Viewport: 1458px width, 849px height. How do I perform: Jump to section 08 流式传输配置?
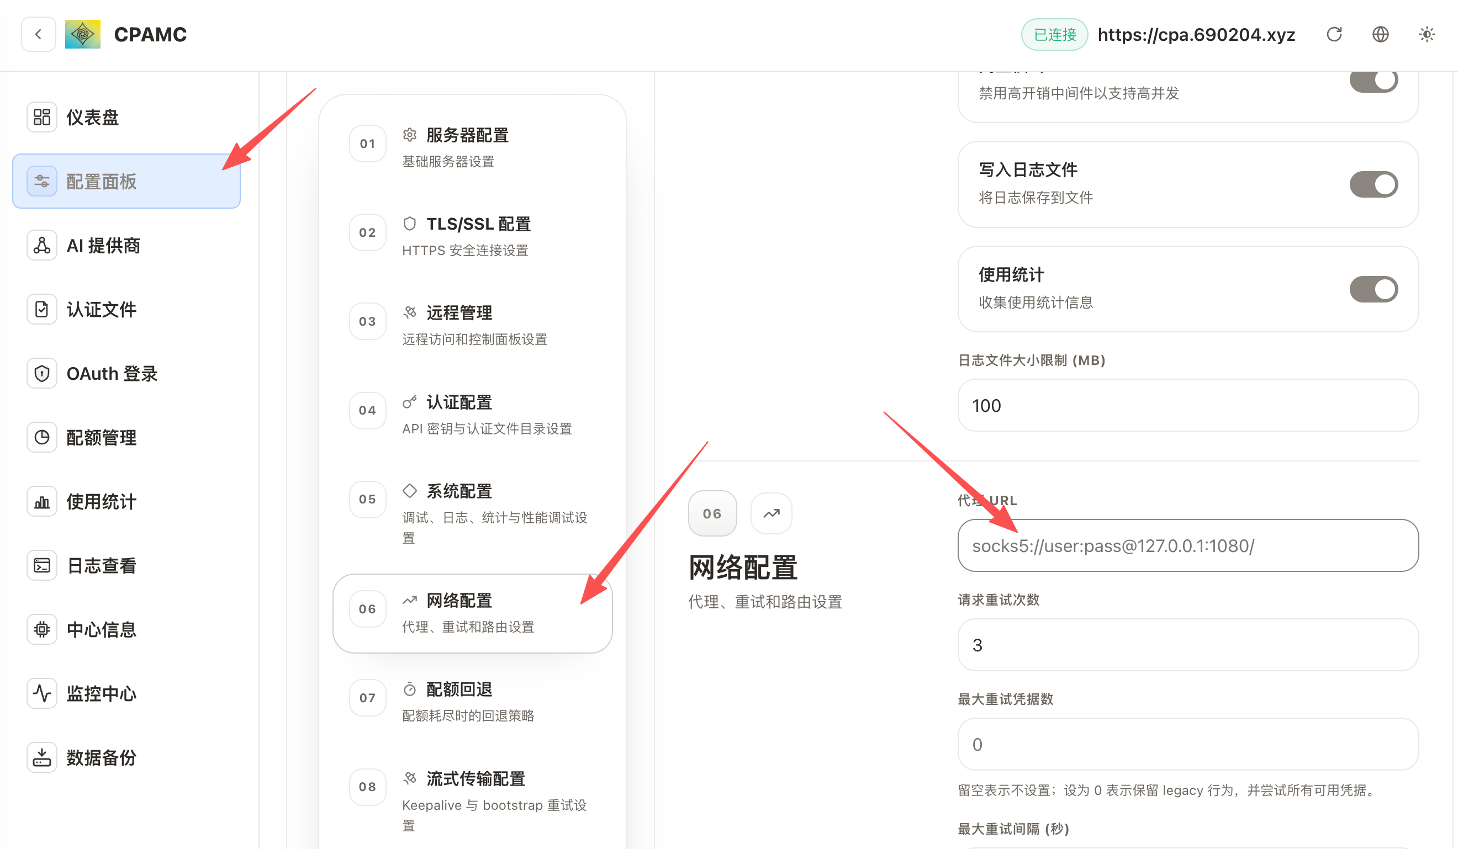pyautogui.click(x=473, y=801)
